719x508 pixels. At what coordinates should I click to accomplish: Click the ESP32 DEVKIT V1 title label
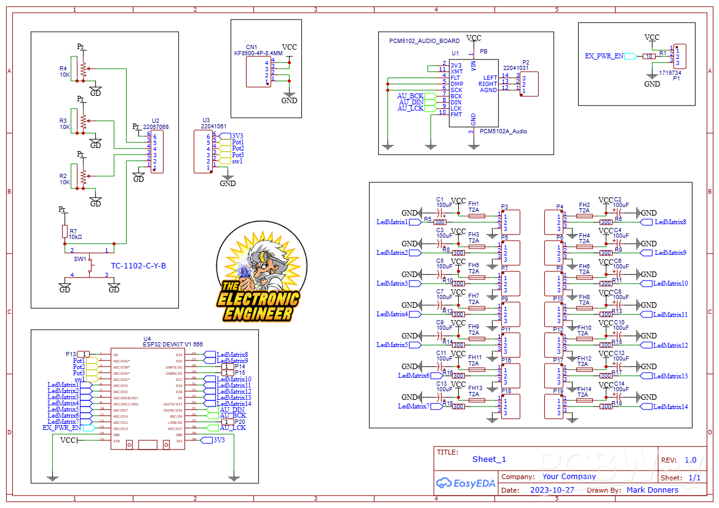click(x=173, y=345)
